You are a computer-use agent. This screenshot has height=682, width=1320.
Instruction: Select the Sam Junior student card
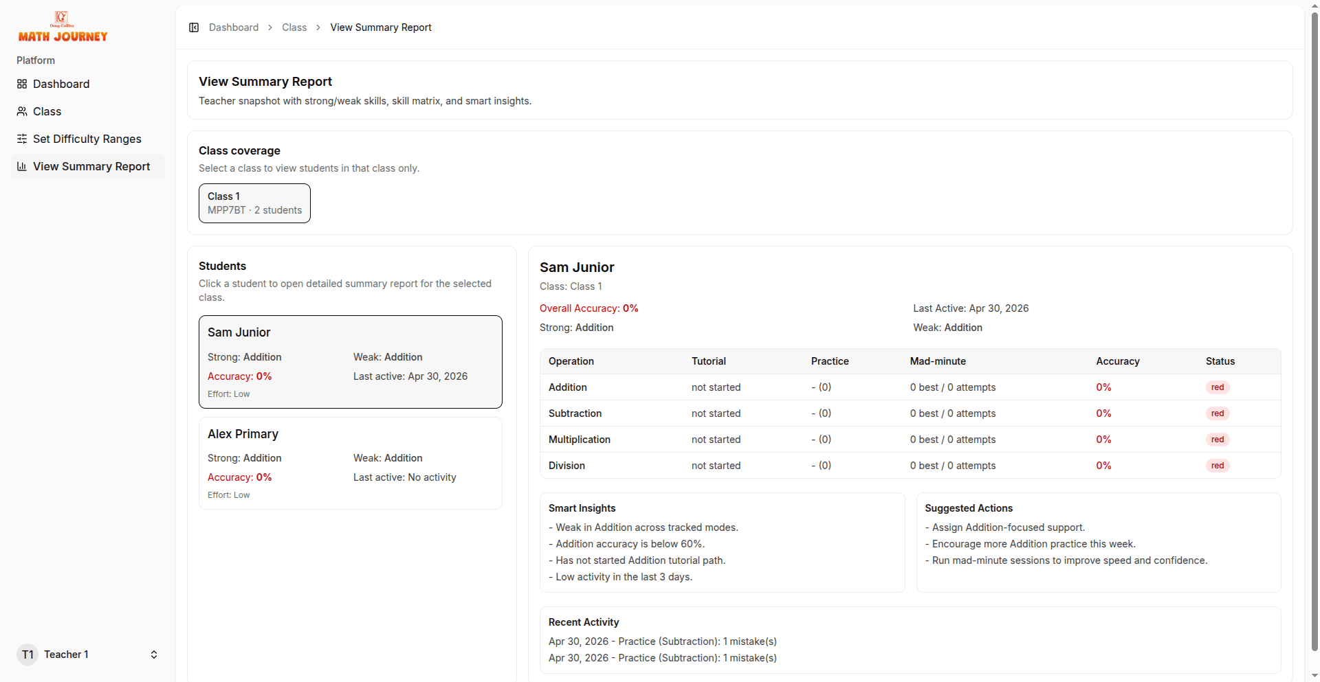coord(351,362)
